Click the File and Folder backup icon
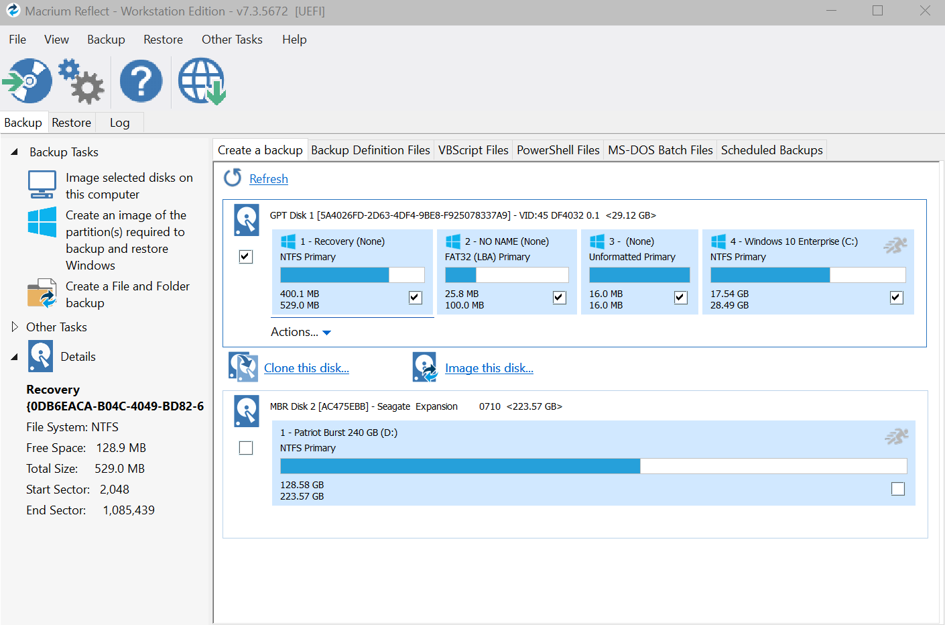The width and height of the screenshot is (945, 625). coord(42,293)
